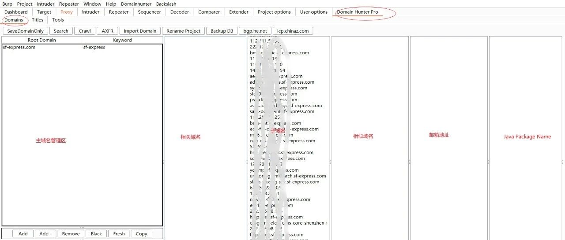Click the Add button
Screen dimensions: 565x240
pos(23,234)
